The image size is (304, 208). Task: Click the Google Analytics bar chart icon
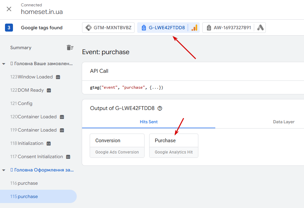coord(194,28)
